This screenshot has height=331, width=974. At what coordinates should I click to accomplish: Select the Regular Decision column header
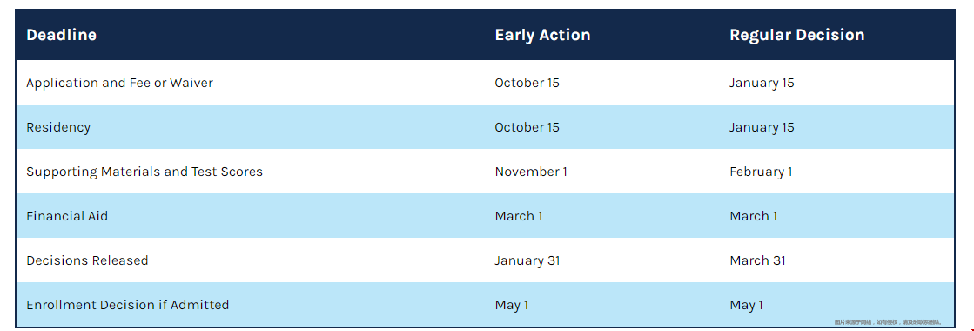tap(797, 35)
